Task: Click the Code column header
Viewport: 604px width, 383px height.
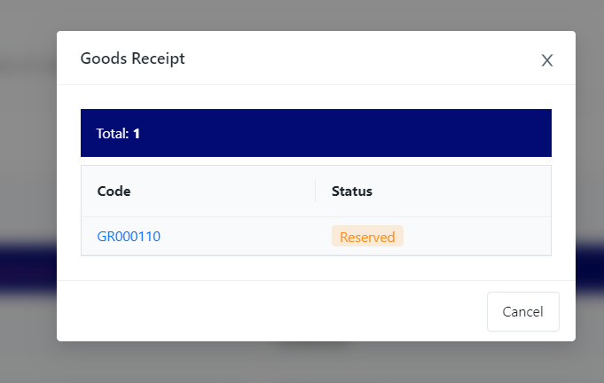Action: (x=114, y=191)
